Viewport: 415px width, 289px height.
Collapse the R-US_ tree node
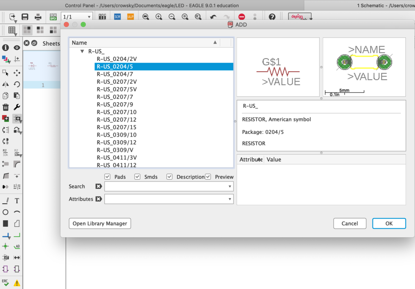point(82,51)
